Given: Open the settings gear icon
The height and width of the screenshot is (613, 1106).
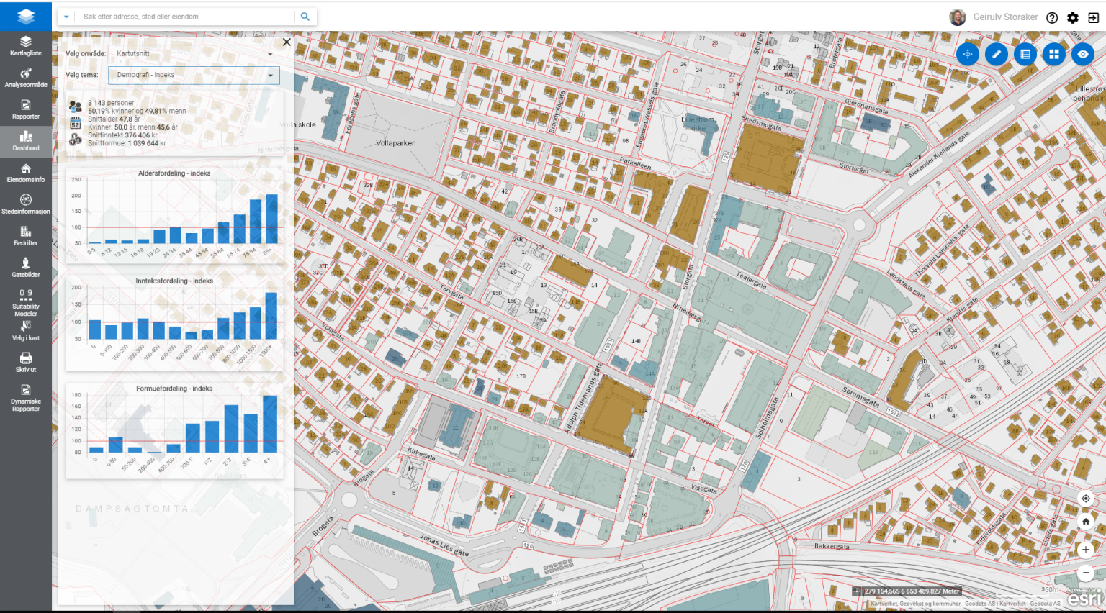Looking at the screenshot, I should (1073, 18).
